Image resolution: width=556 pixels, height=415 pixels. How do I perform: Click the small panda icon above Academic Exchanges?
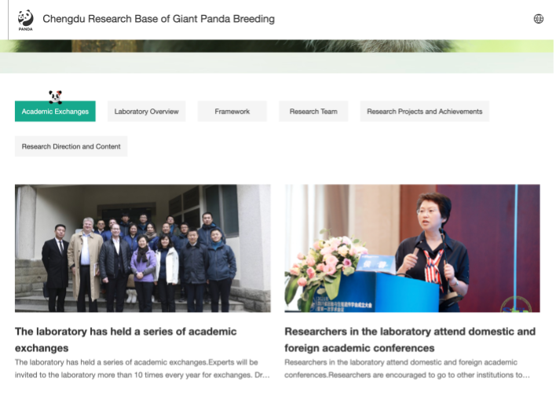click(x=55, y=97)
